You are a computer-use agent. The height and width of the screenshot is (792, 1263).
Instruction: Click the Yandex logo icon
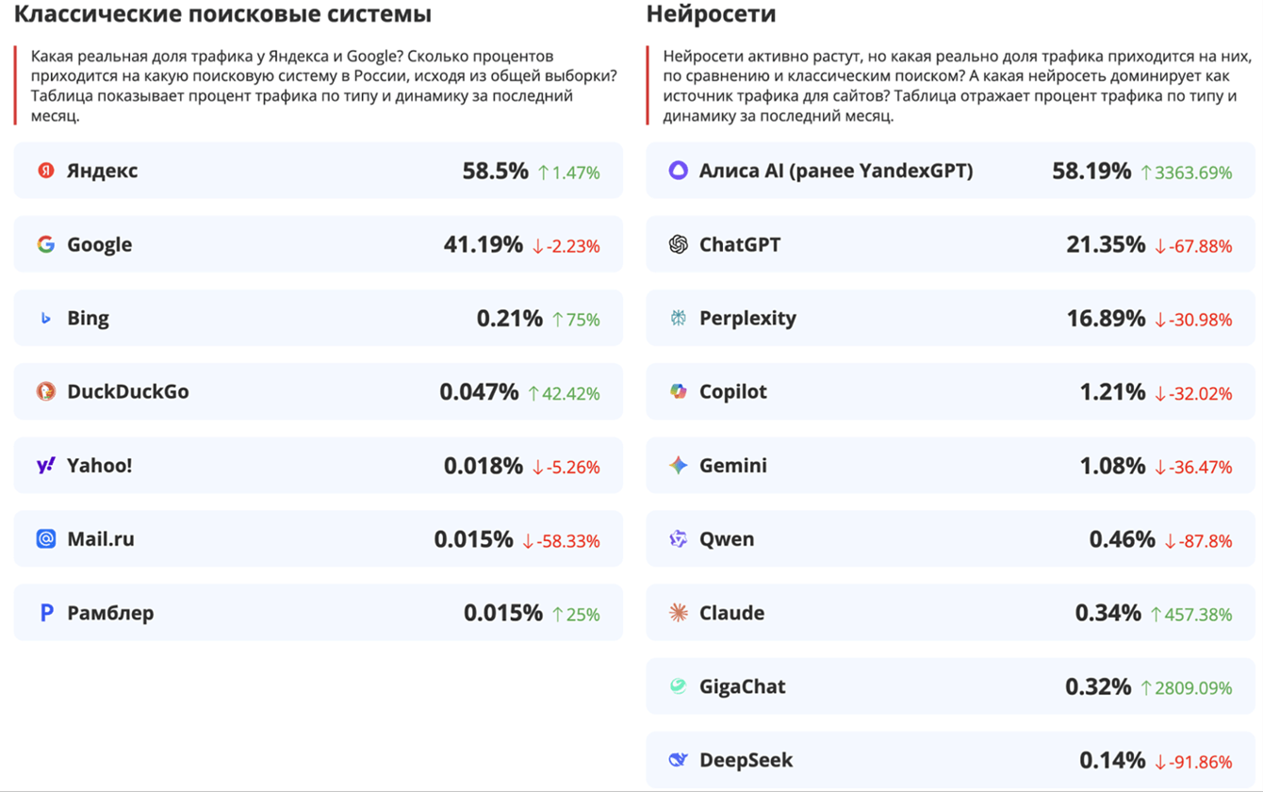45,171
